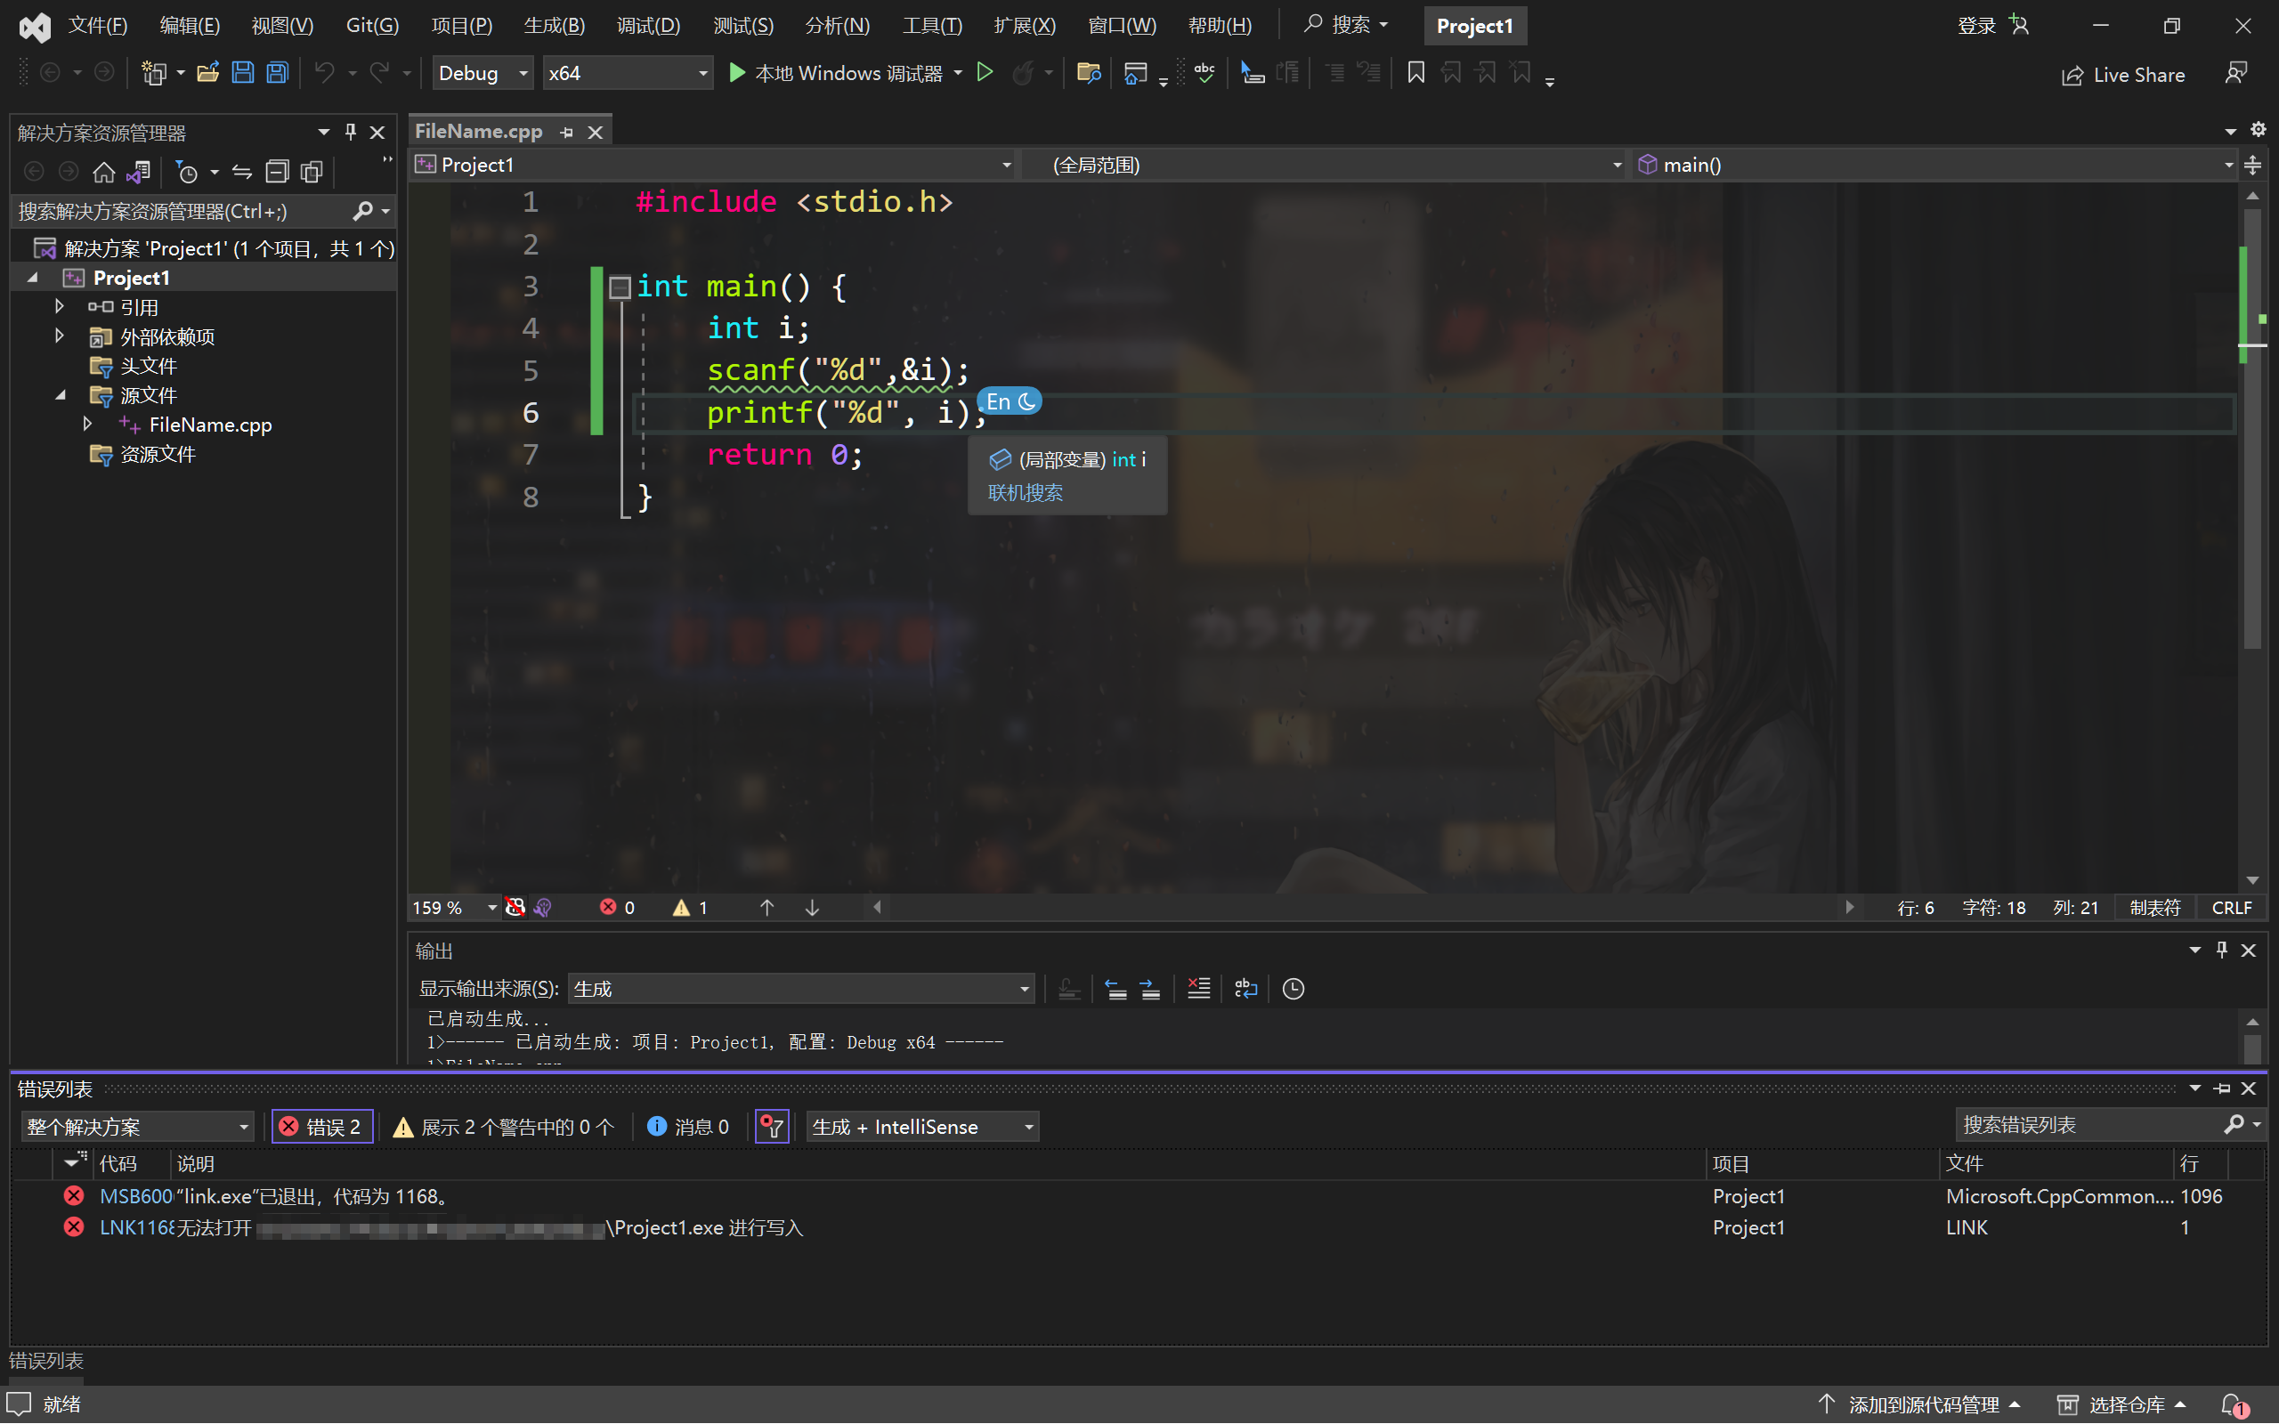Viewport: 2279px width, 1424px height.
Task: Click the Live Share button
Action: click(x=2122, y=75)
